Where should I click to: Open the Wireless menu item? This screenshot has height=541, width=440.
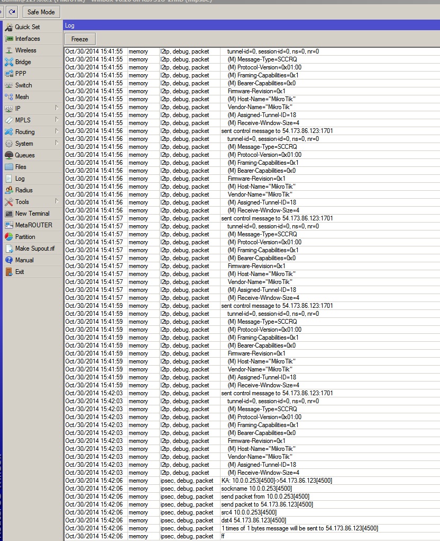tap(33, 50)
